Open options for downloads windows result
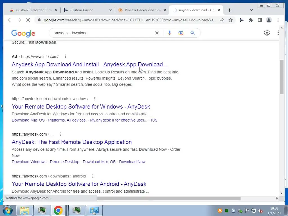The width and height of the screenshot is (288, 216). [95, 99]
